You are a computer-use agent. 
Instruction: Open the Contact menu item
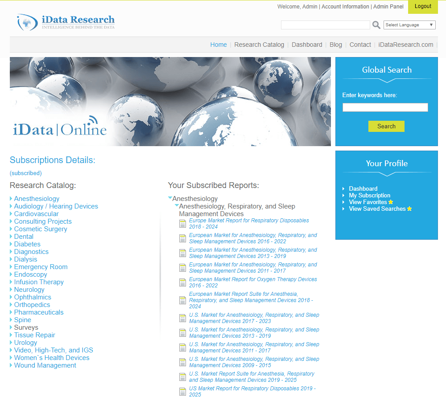tap(360, 45)
